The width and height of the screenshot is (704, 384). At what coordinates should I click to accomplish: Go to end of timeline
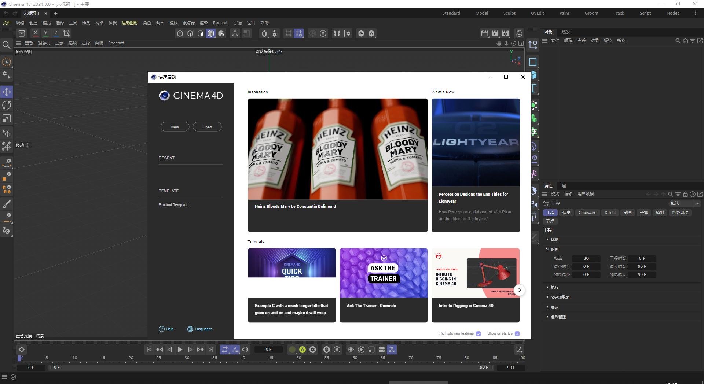click(x=211, y=350)
